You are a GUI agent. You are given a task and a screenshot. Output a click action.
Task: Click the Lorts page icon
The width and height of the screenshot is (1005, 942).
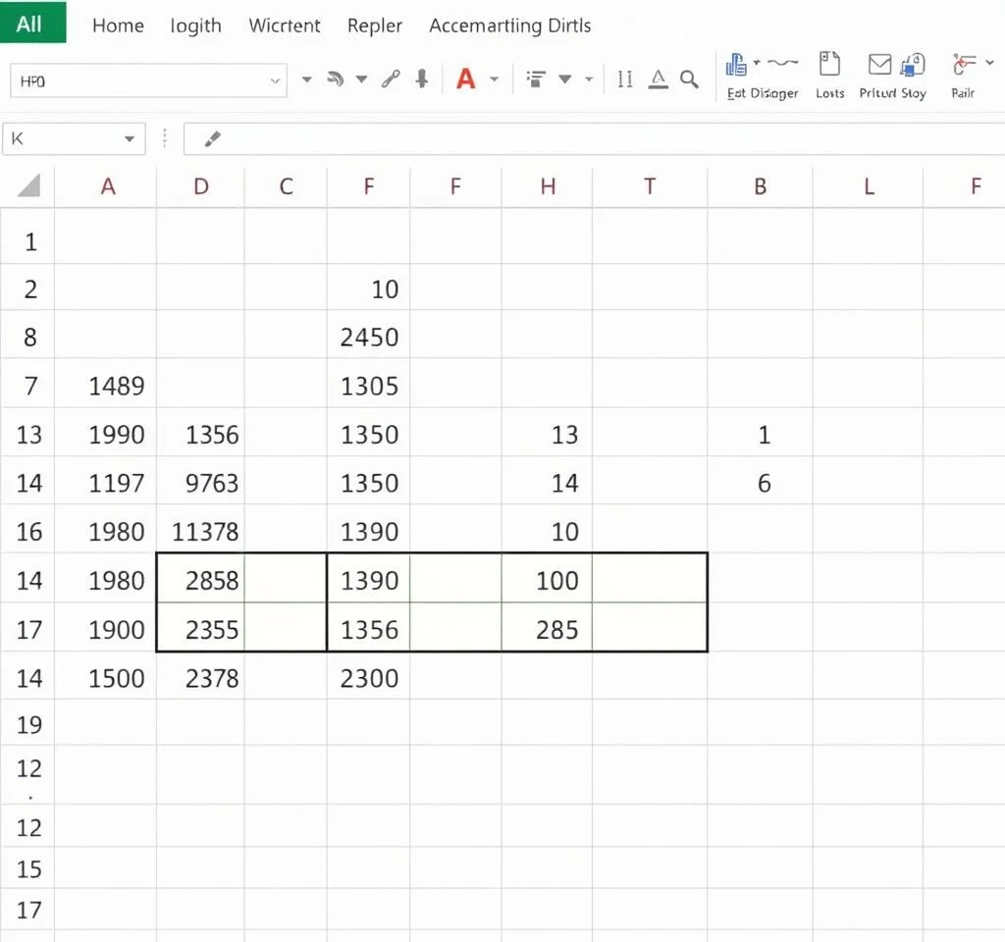click(x=829, y=65)
